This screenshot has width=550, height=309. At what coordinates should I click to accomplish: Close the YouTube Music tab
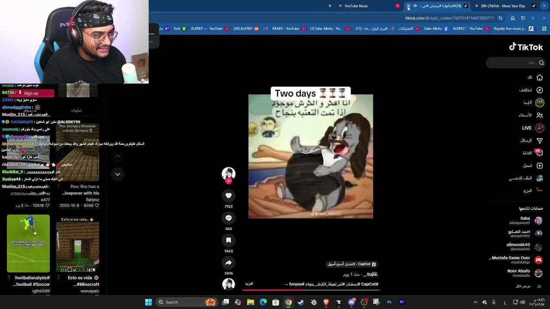pyautogui.click(x=340, y=6)
